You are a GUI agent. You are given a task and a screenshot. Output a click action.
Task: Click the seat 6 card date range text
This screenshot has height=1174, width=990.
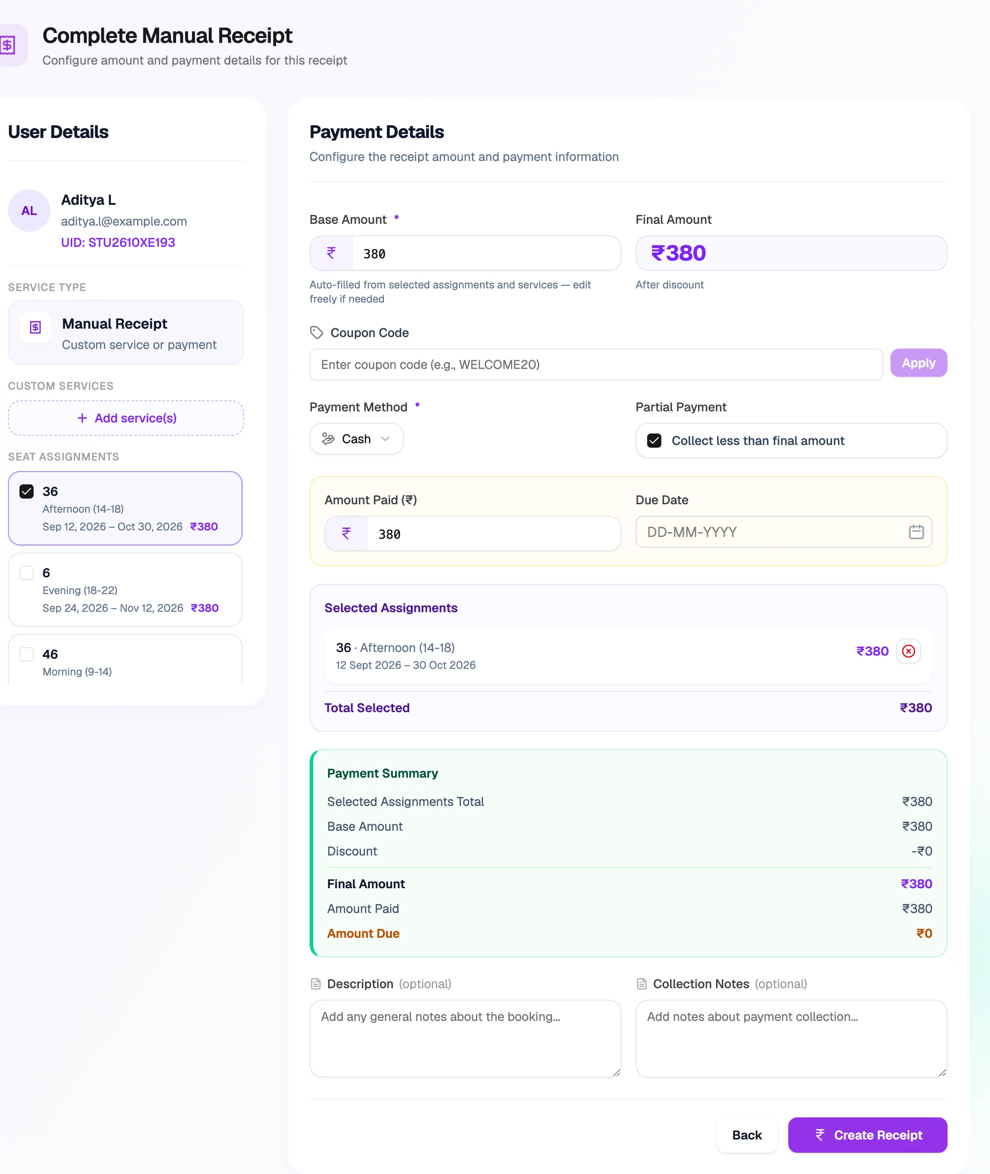click(x=113, y=608)
